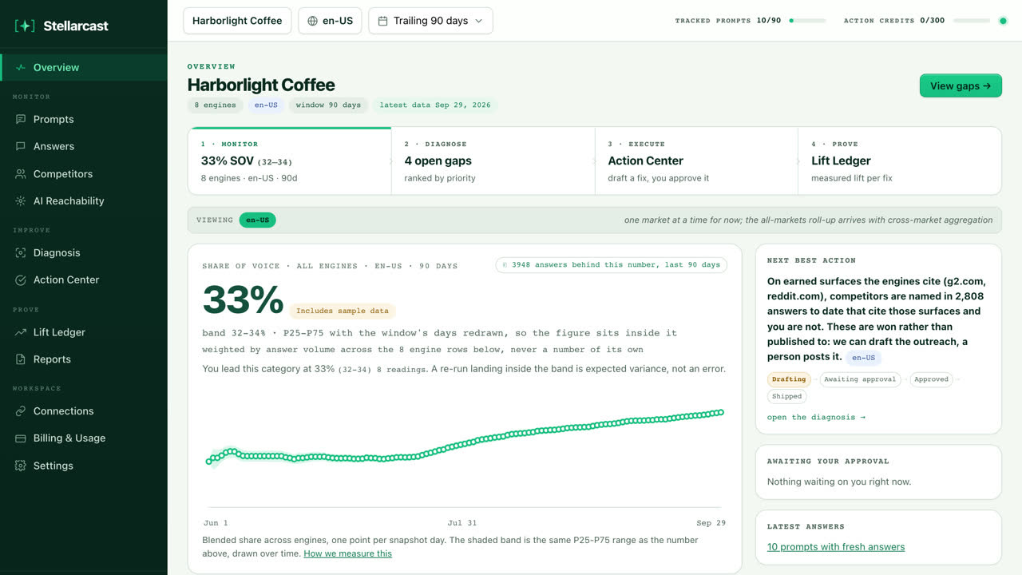Image resolution: width=1022 pixels, height=575 pixels.
Task: Follow the 'open the diagnosis' link
Action: 816,417
